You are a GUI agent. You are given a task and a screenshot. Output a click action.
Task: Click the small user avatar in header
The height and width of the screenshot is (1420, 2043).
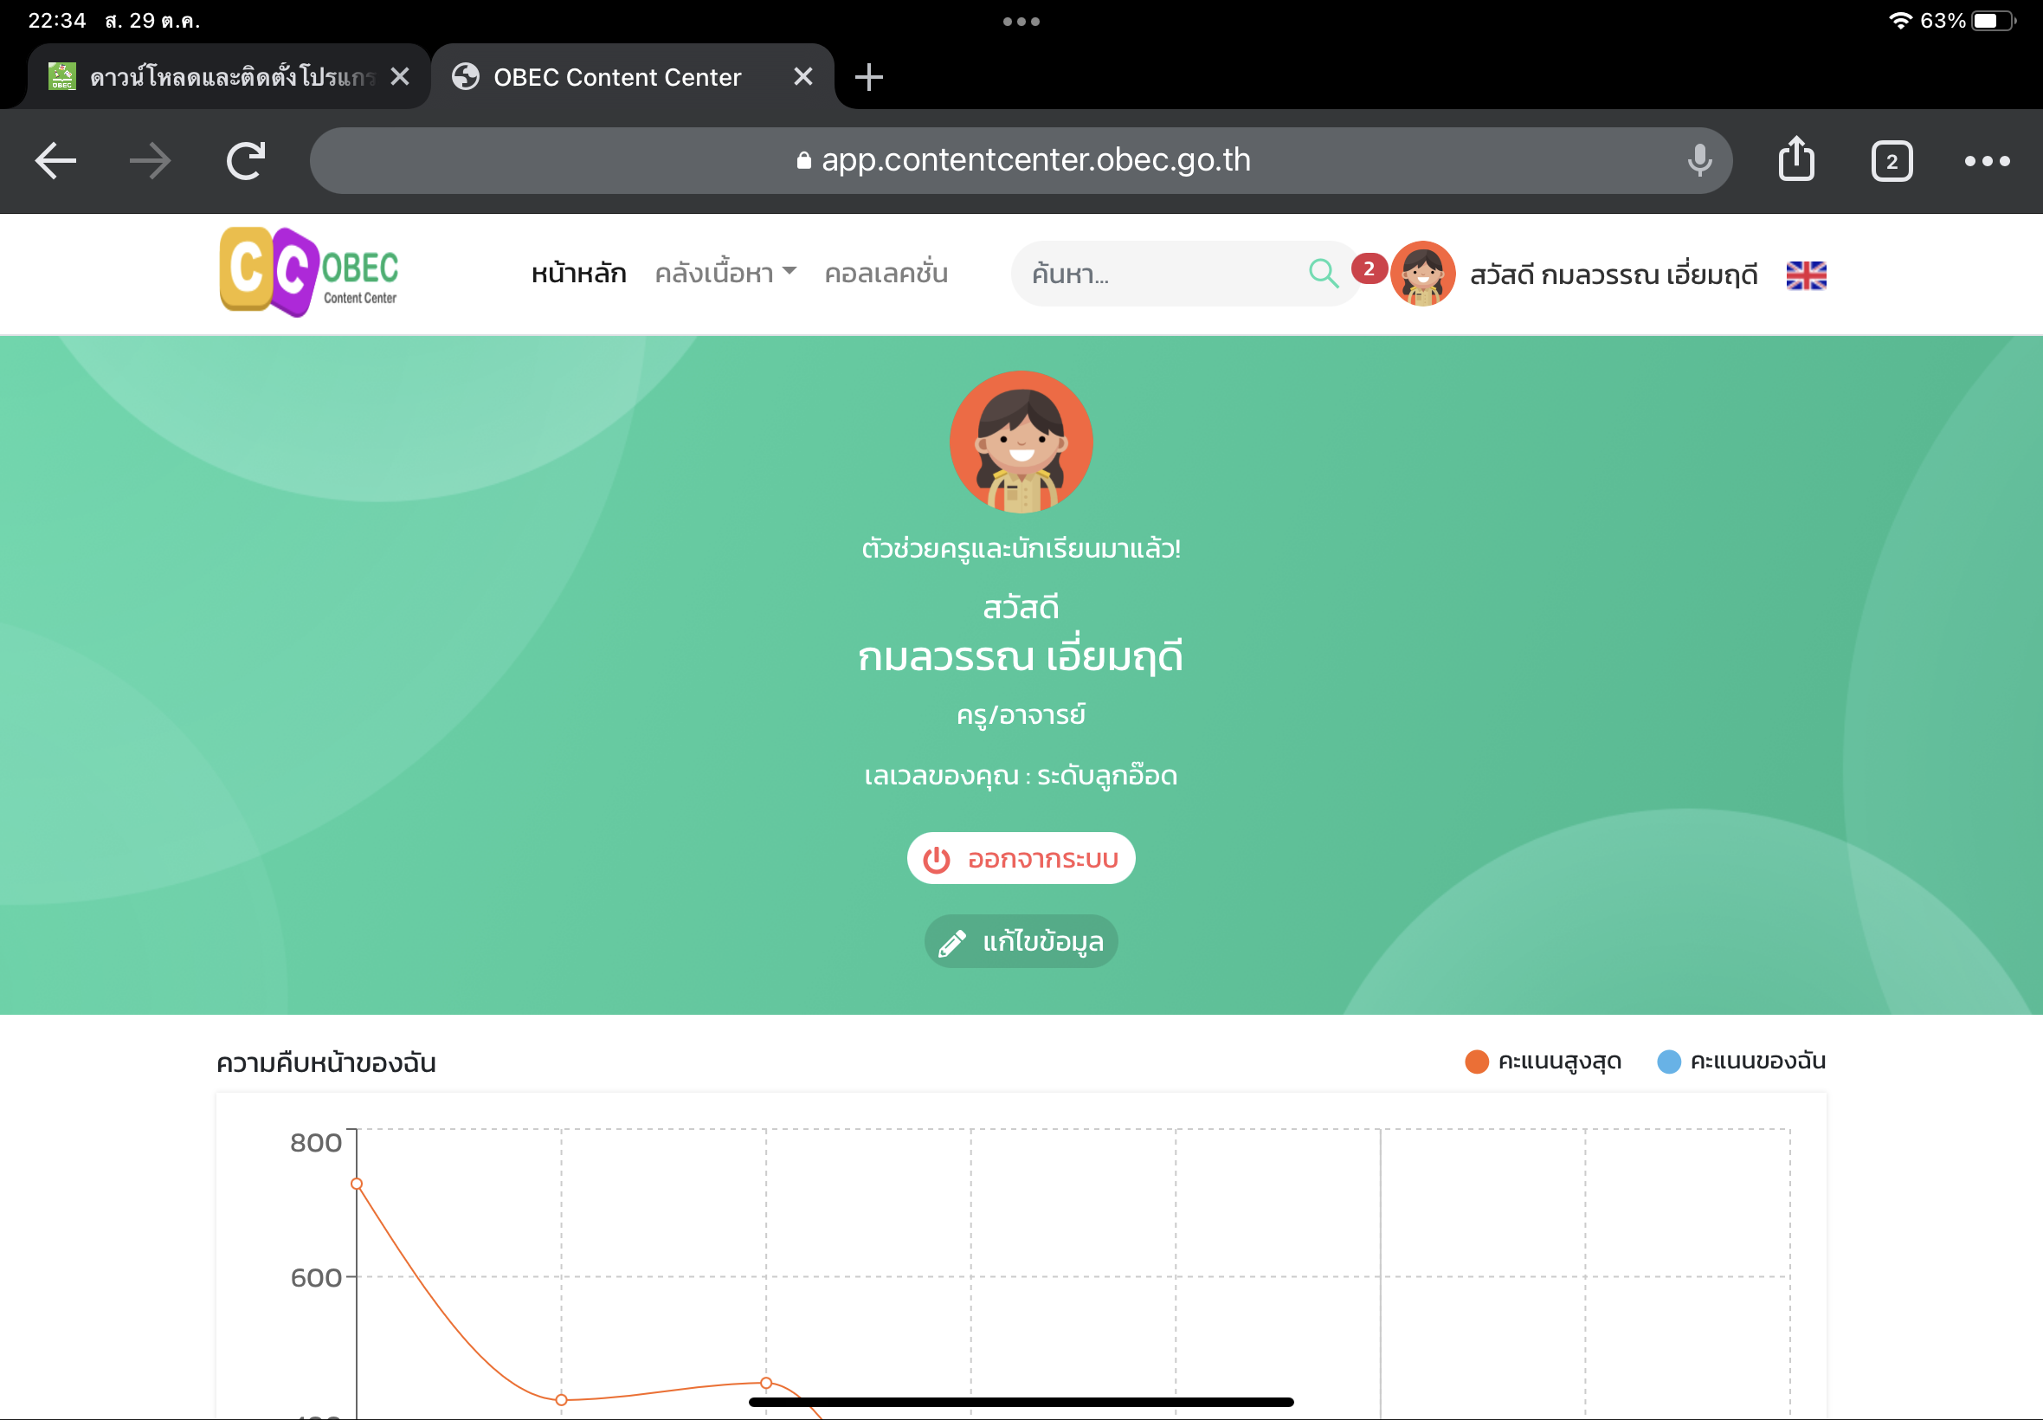[x=1422, y=274]
